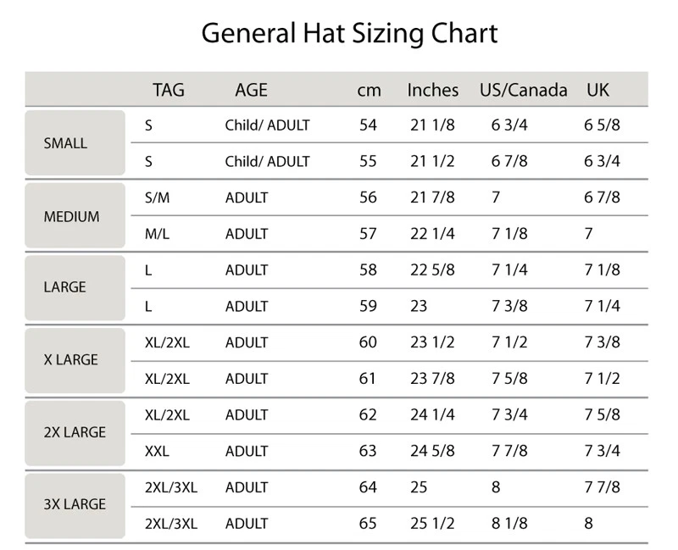The height and width of the screenshot is (550, 678).
Task: Click the UK column header
Action: click(597, 90)
